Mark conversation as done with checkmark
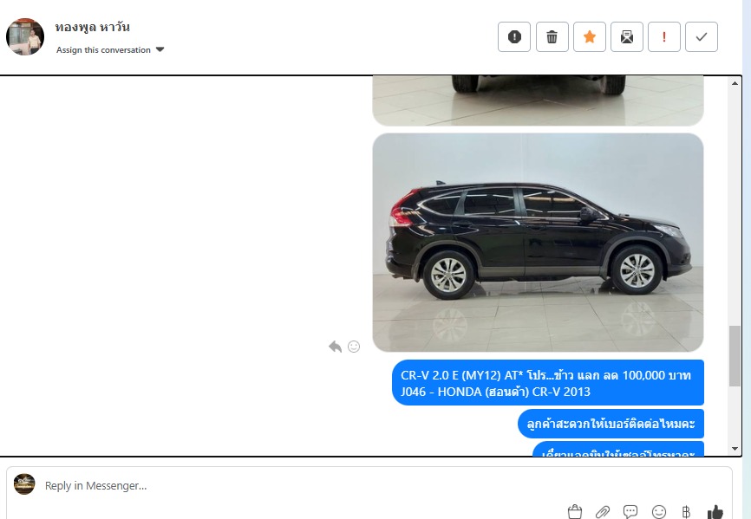The width and height of the screenshot is (751, 519). pos(702,37)
